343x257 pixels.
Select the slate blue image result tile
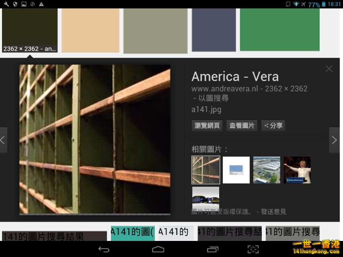click(x=214, y=30)
